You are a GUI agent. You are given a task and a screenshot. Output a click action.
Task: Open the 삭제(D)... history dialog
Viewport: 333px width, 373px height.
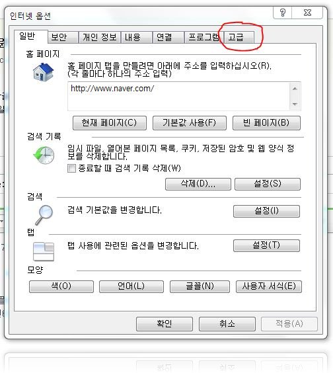[x=198, y=184]
